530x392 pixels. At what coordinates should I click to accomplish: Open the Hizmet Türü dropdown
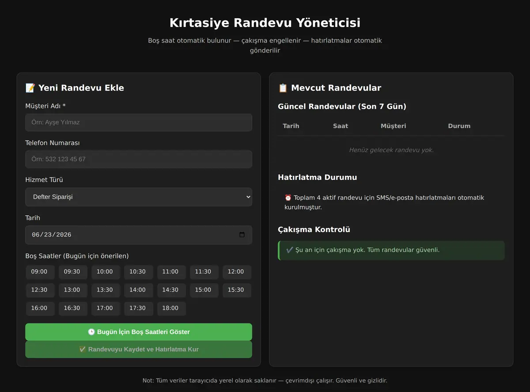click(x=139, y=197)
